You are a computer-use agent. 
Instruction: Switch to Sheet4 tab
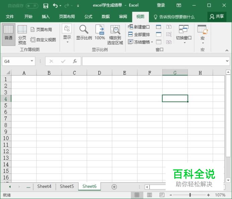tap(44, 186)
